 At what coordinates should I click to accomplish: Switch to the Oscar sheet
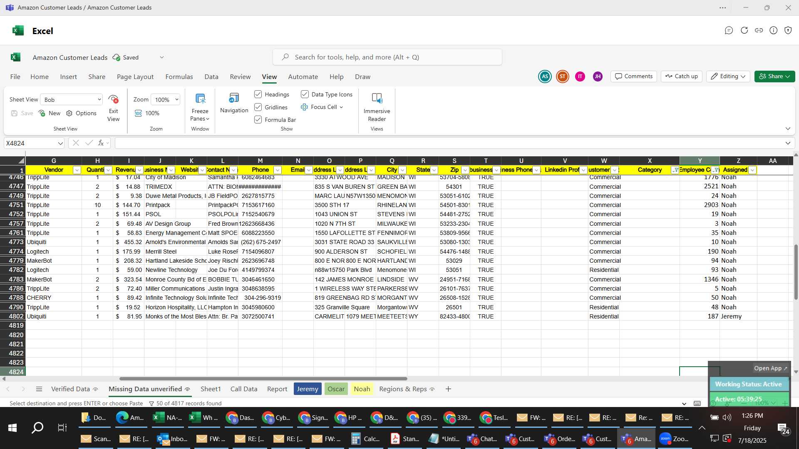336,389
